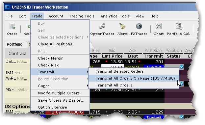Screen dimensions: 205x125
Task: Click the IB logo in title bar
Action: 7,7
